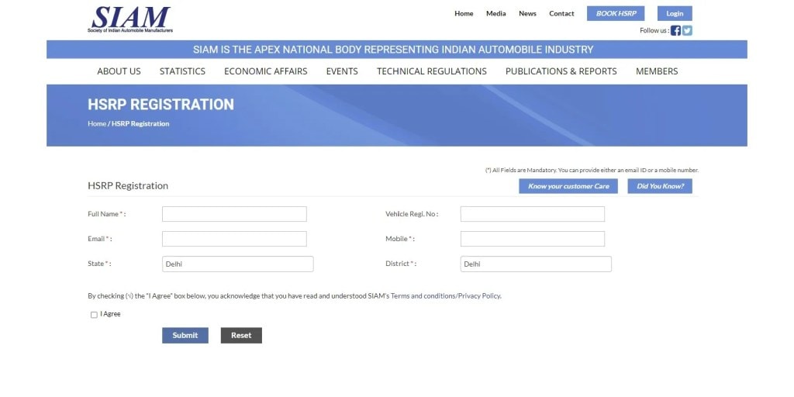Click Know your customer Care button

click(x=568, y=186)
